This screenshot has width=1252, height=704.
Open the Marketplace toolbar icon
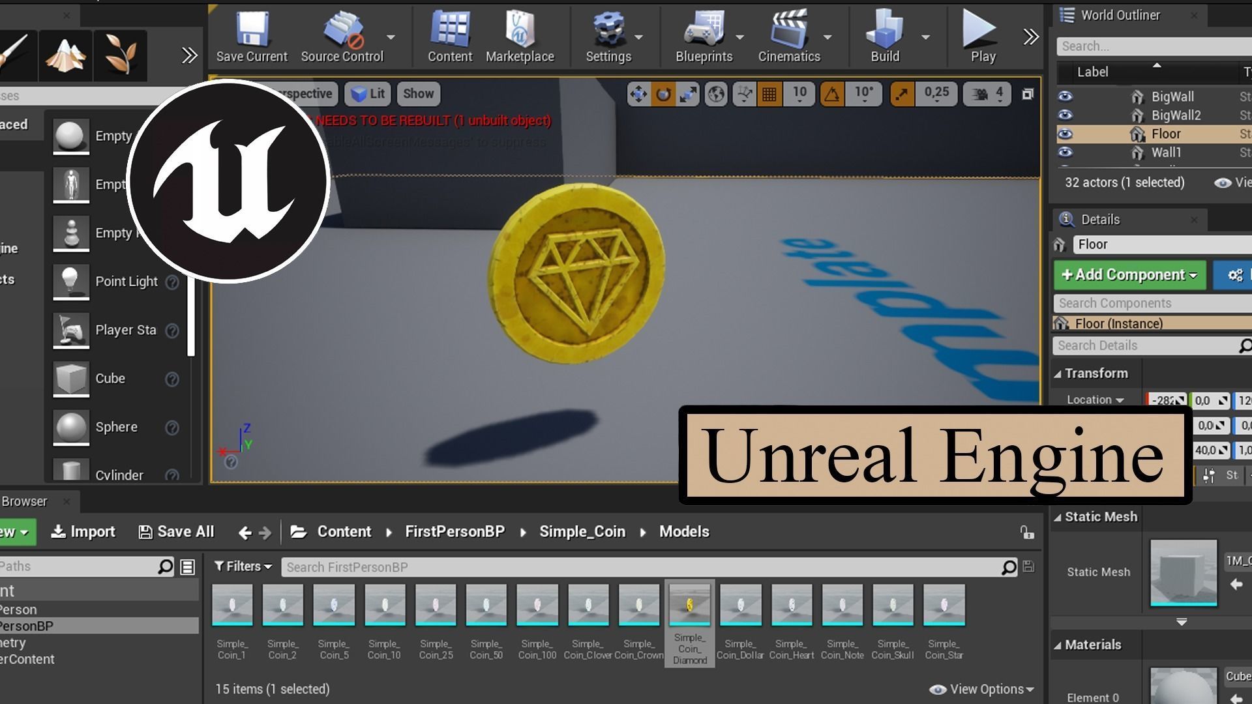520,37
